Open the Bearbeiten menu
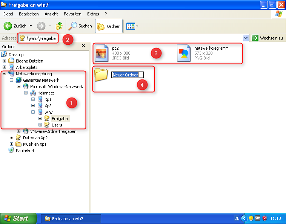The image size is (286, 224). click(x=29, y=14)
